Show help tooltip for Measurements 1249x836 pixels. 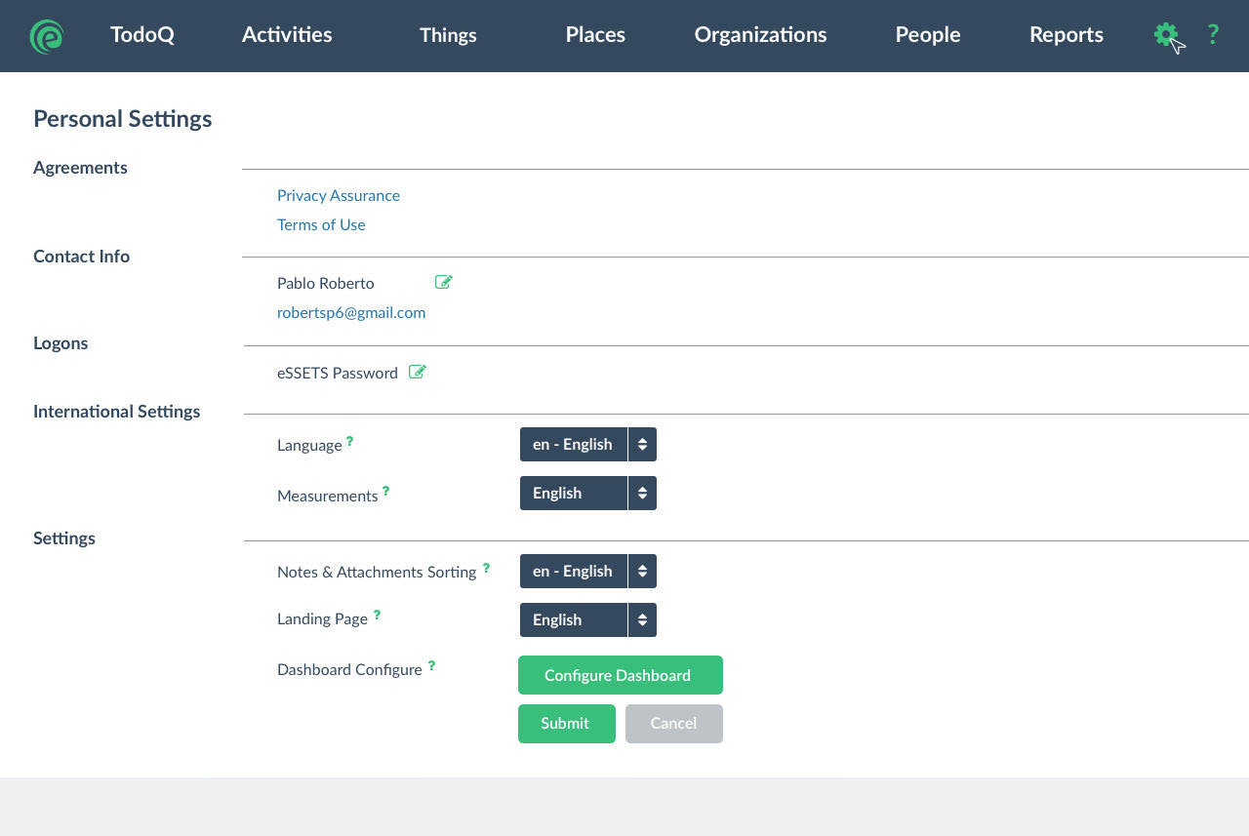(385, 491)
